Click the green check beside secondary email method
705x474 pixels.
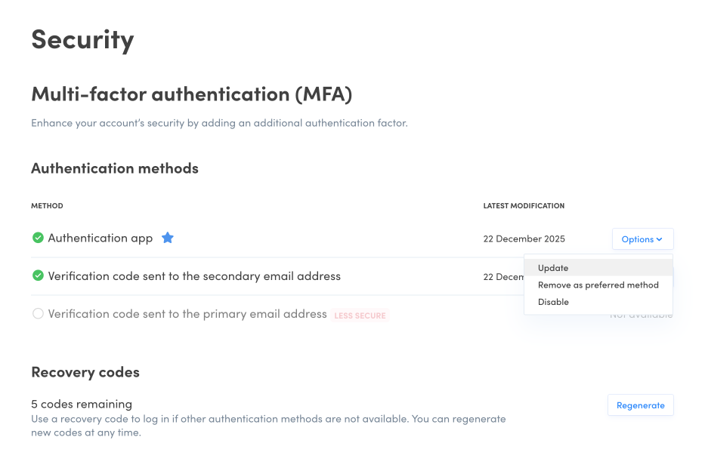38,275
